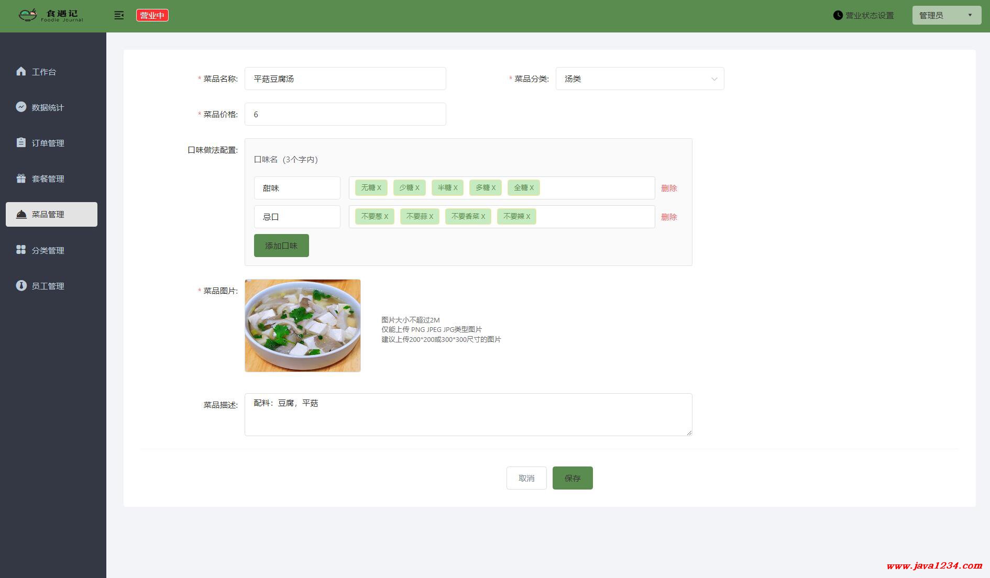Viewport: 990px width, 578px height.
Task: Click the 订单管理 clipboard icon
Action: coord(21,142)
